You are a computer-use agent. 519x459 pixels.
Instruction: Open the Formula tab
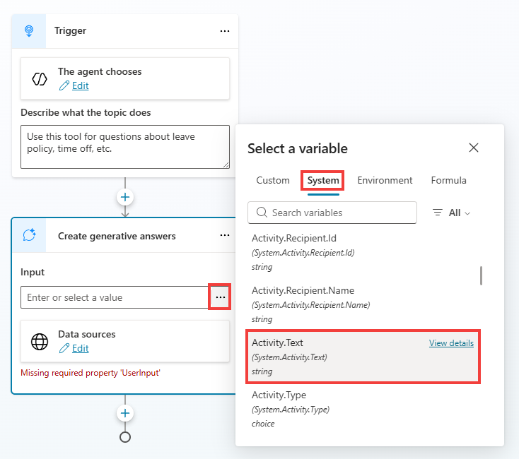(x=448, y=180)
